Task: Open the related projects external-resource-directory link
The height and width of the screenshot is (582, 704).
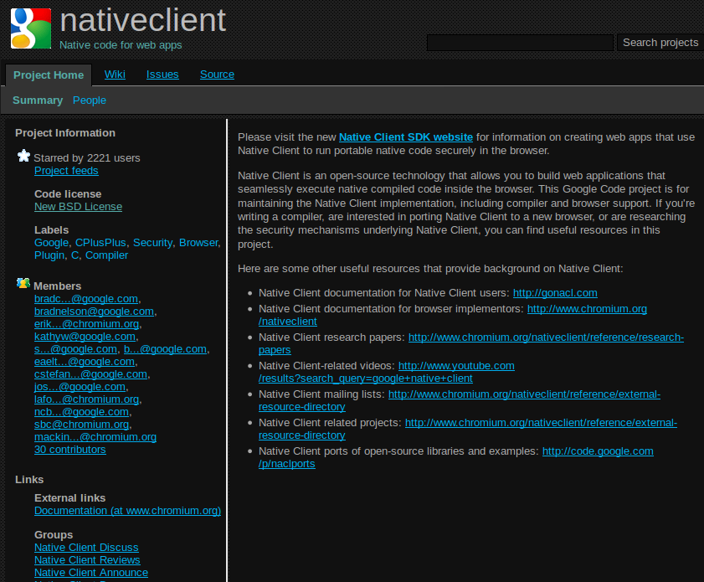Action: pos(541,423)
